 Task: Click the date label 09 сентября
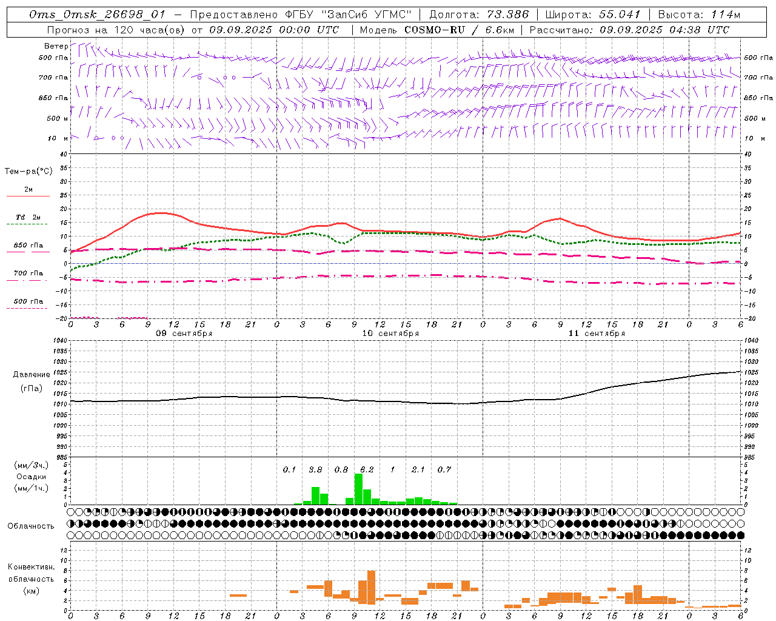[184, 334]
